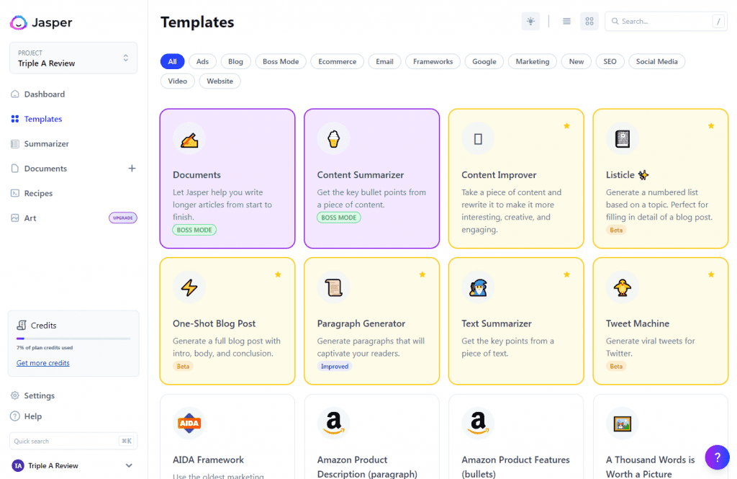Open the Project Triple A Review selector
The width and height of the screenshot is (737, 479).
tap(73, 58)
